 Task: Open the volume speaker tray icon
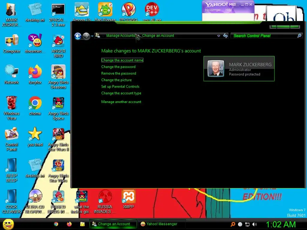click(254, 224)
